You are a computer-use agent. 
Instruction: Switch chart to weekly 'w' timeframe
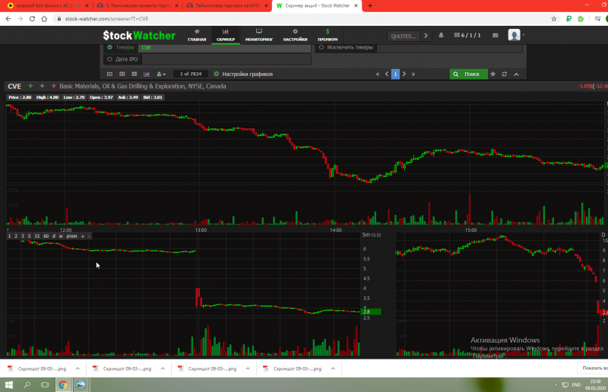point(61,236)
